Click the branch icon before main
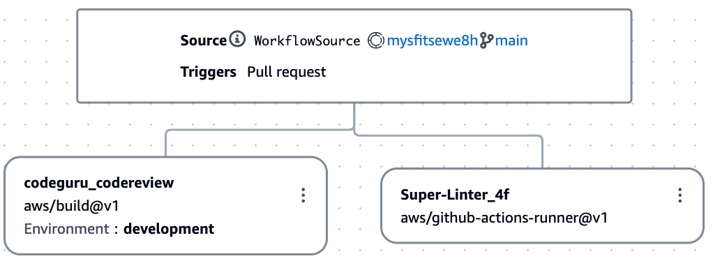The width and height of the screenshot is (713, 261). pos(486,40)
